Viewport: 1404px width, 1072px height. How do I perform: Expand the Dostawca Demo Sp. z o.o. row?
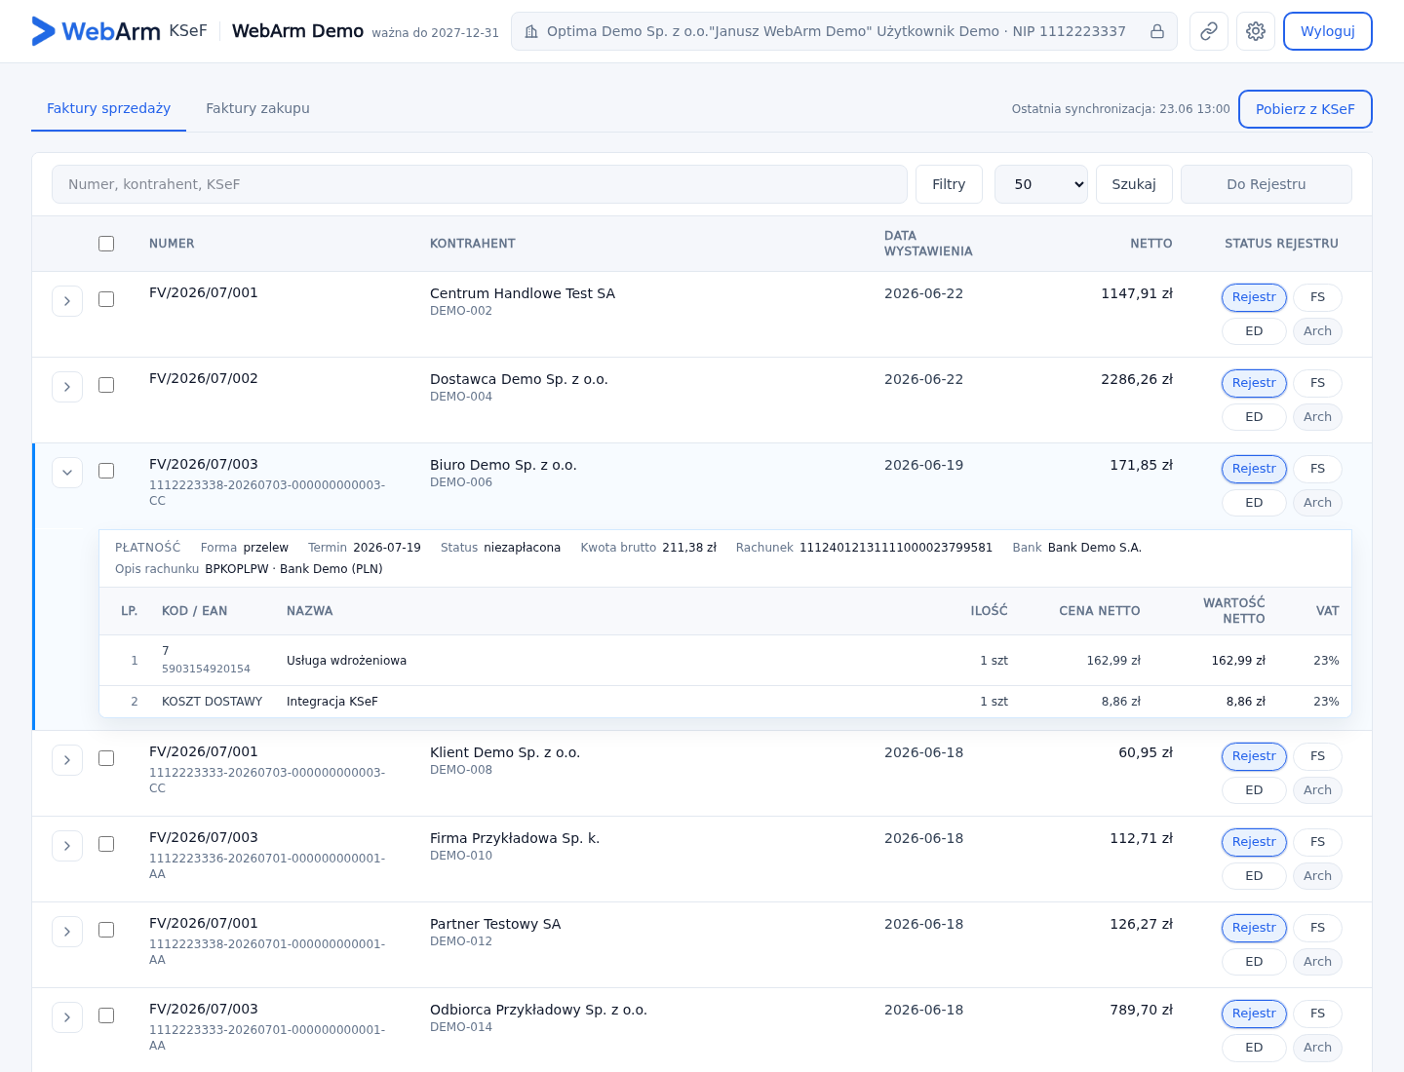click(67, 387)
